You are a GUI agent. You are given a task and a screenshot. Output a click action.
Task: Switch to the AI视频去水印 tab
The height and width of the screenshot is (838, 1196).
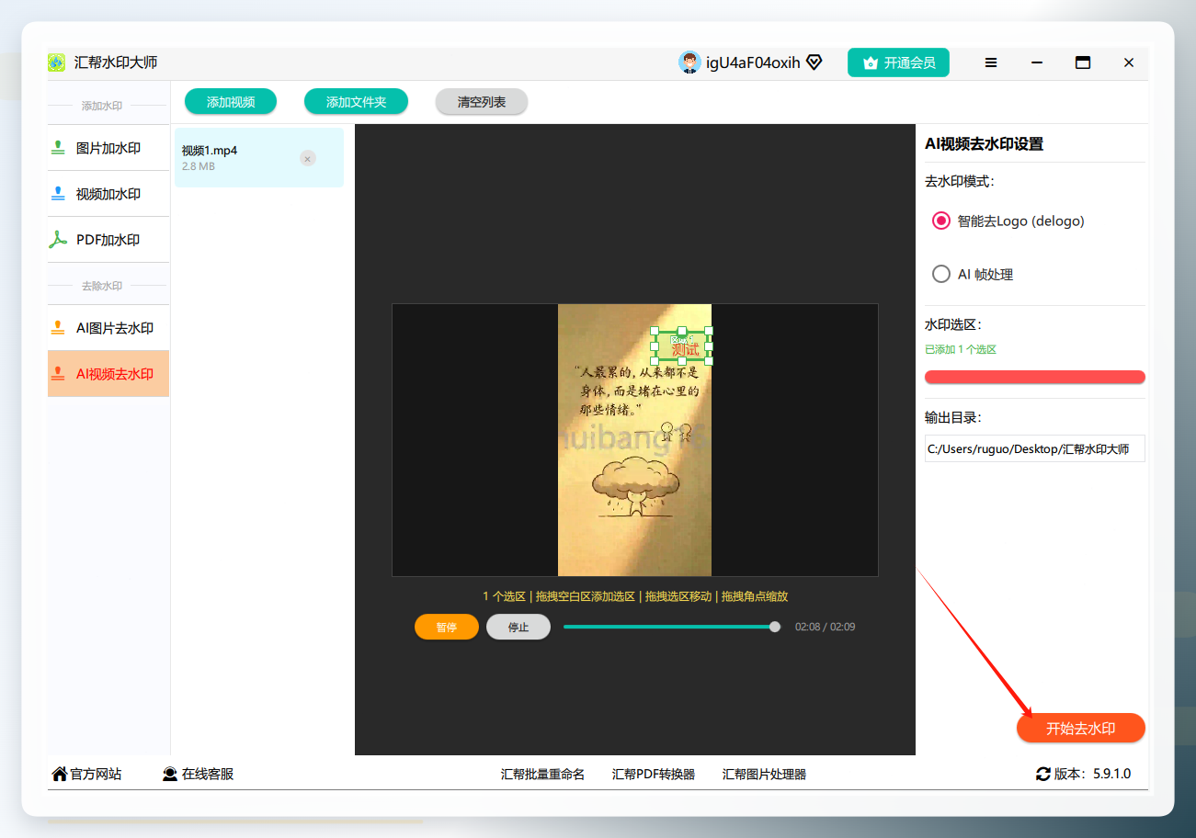click(108, 374)
